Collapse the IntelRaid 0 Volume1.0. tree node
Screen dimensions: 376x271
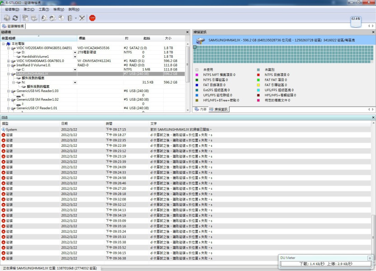coord(9,65)
